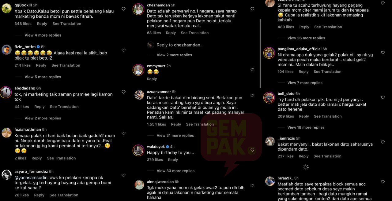392x201 pixels.
Task: Click the Reply to chezhamdan input field
Action: click(x=180, y=45)
